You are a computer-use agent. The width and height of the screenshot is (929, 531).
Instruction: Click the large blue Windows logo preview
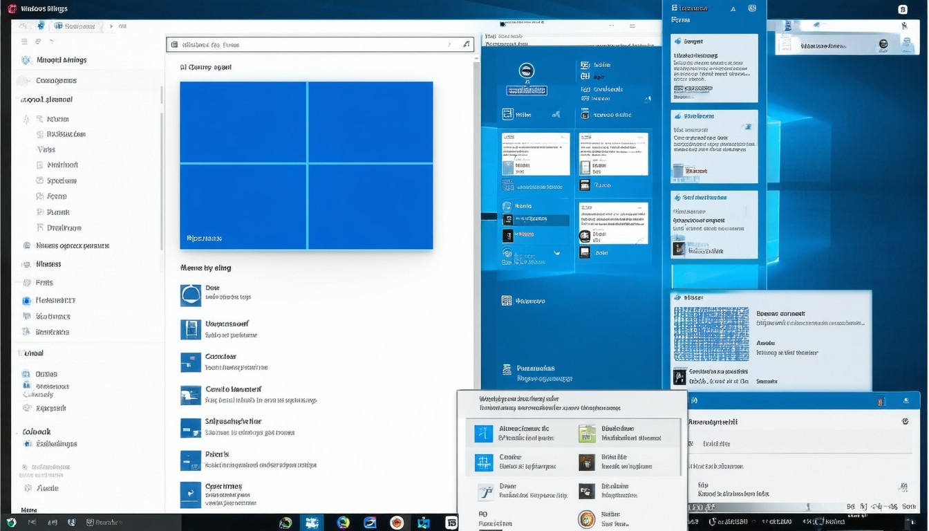tap(306, 165)
